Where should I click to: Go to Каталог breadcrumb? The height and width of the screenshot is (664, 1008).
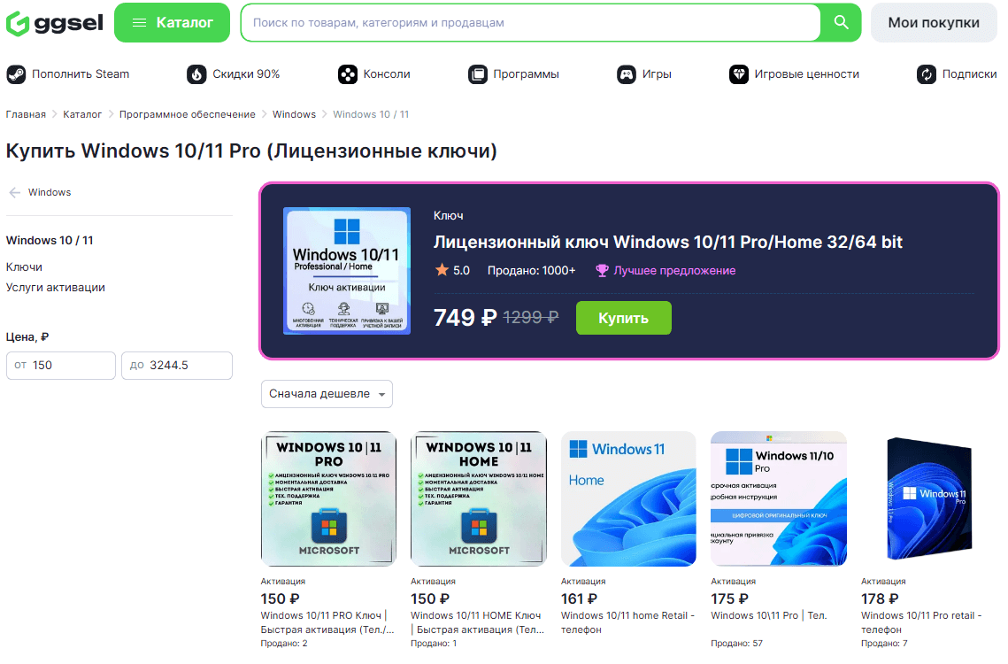point(82,114)
